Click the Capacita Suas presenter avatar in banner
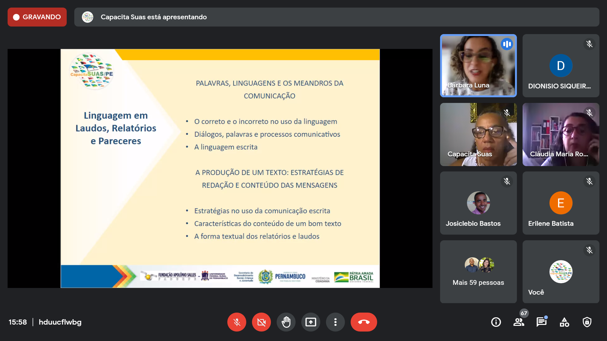This screenshot has width=607, height=341. [88, 17]
